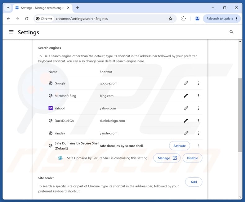Open the Settings hamburger menu
Image resolution: width=245 pixels, height=202 pixels.
click(x=11, y=32)
